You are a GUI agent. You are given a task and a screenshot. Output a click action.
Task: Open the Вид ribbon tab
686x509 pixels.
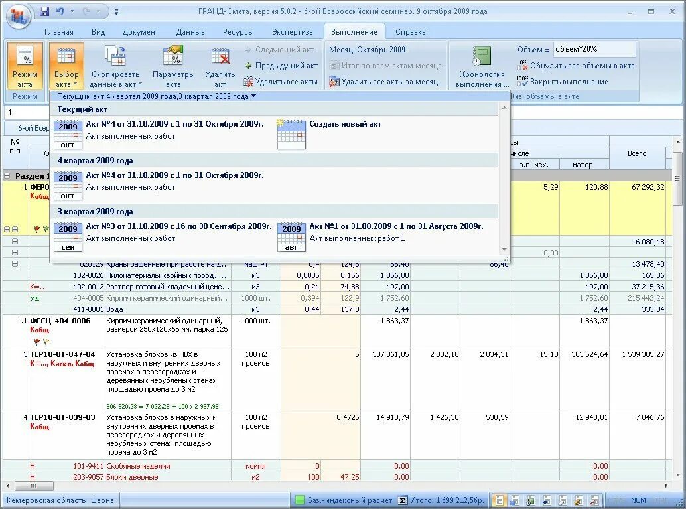[x=98, y=32]
